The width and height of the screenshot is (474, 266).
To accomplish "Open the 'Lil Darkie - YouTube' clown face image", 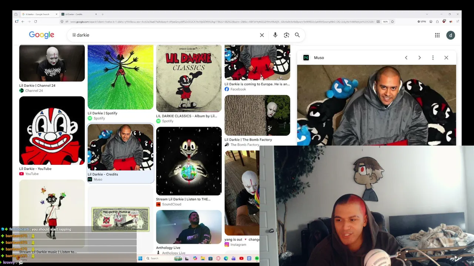I will click(52, 130).
